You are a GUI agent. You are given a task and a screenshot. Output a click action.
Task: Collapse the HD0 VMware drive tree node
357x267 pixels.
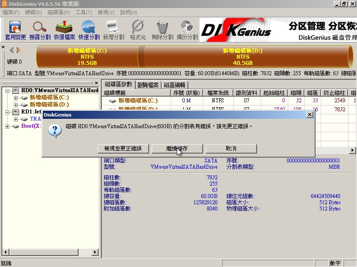[7, 90]
